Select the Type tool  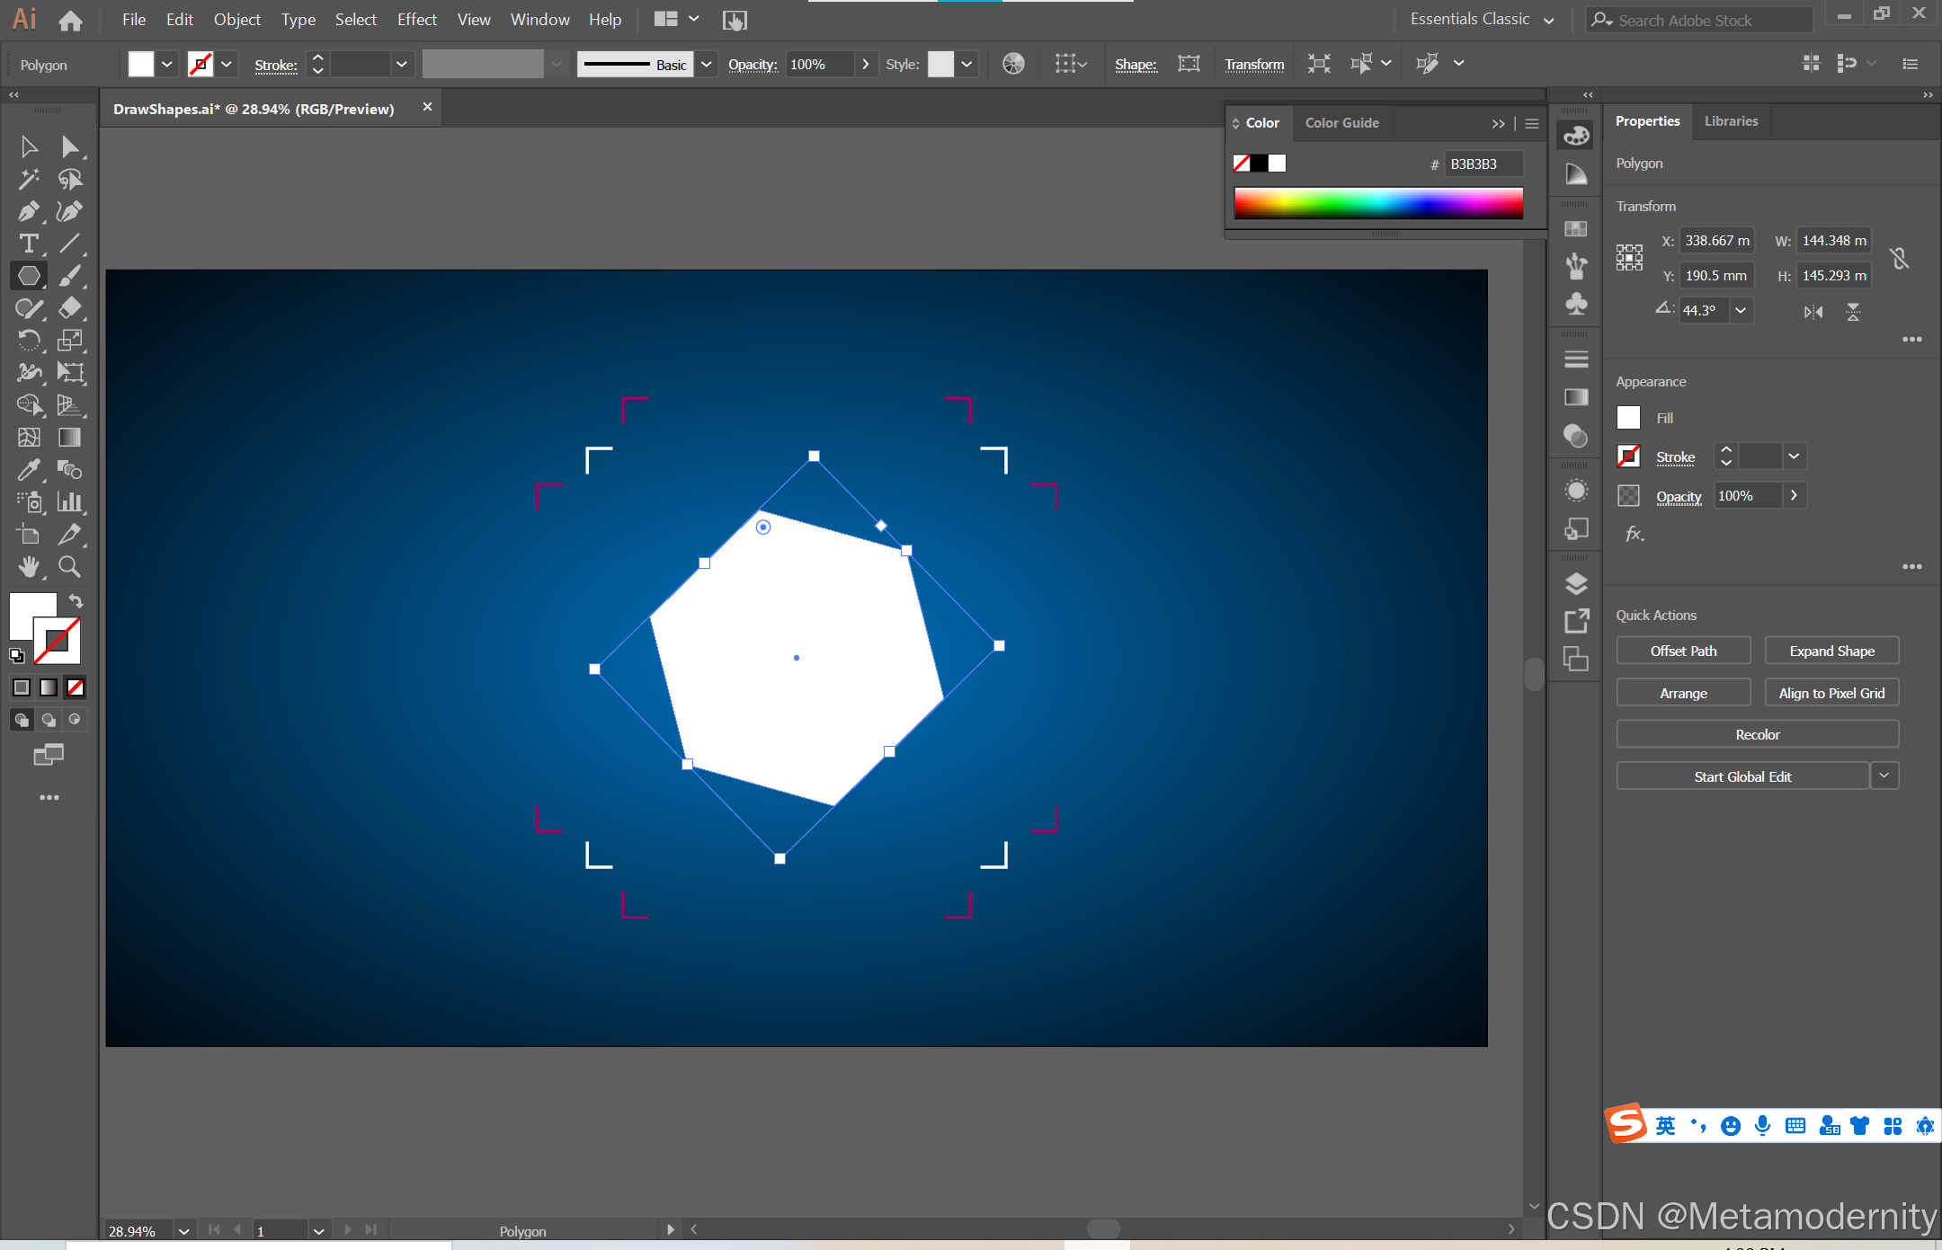click(28, 244)
